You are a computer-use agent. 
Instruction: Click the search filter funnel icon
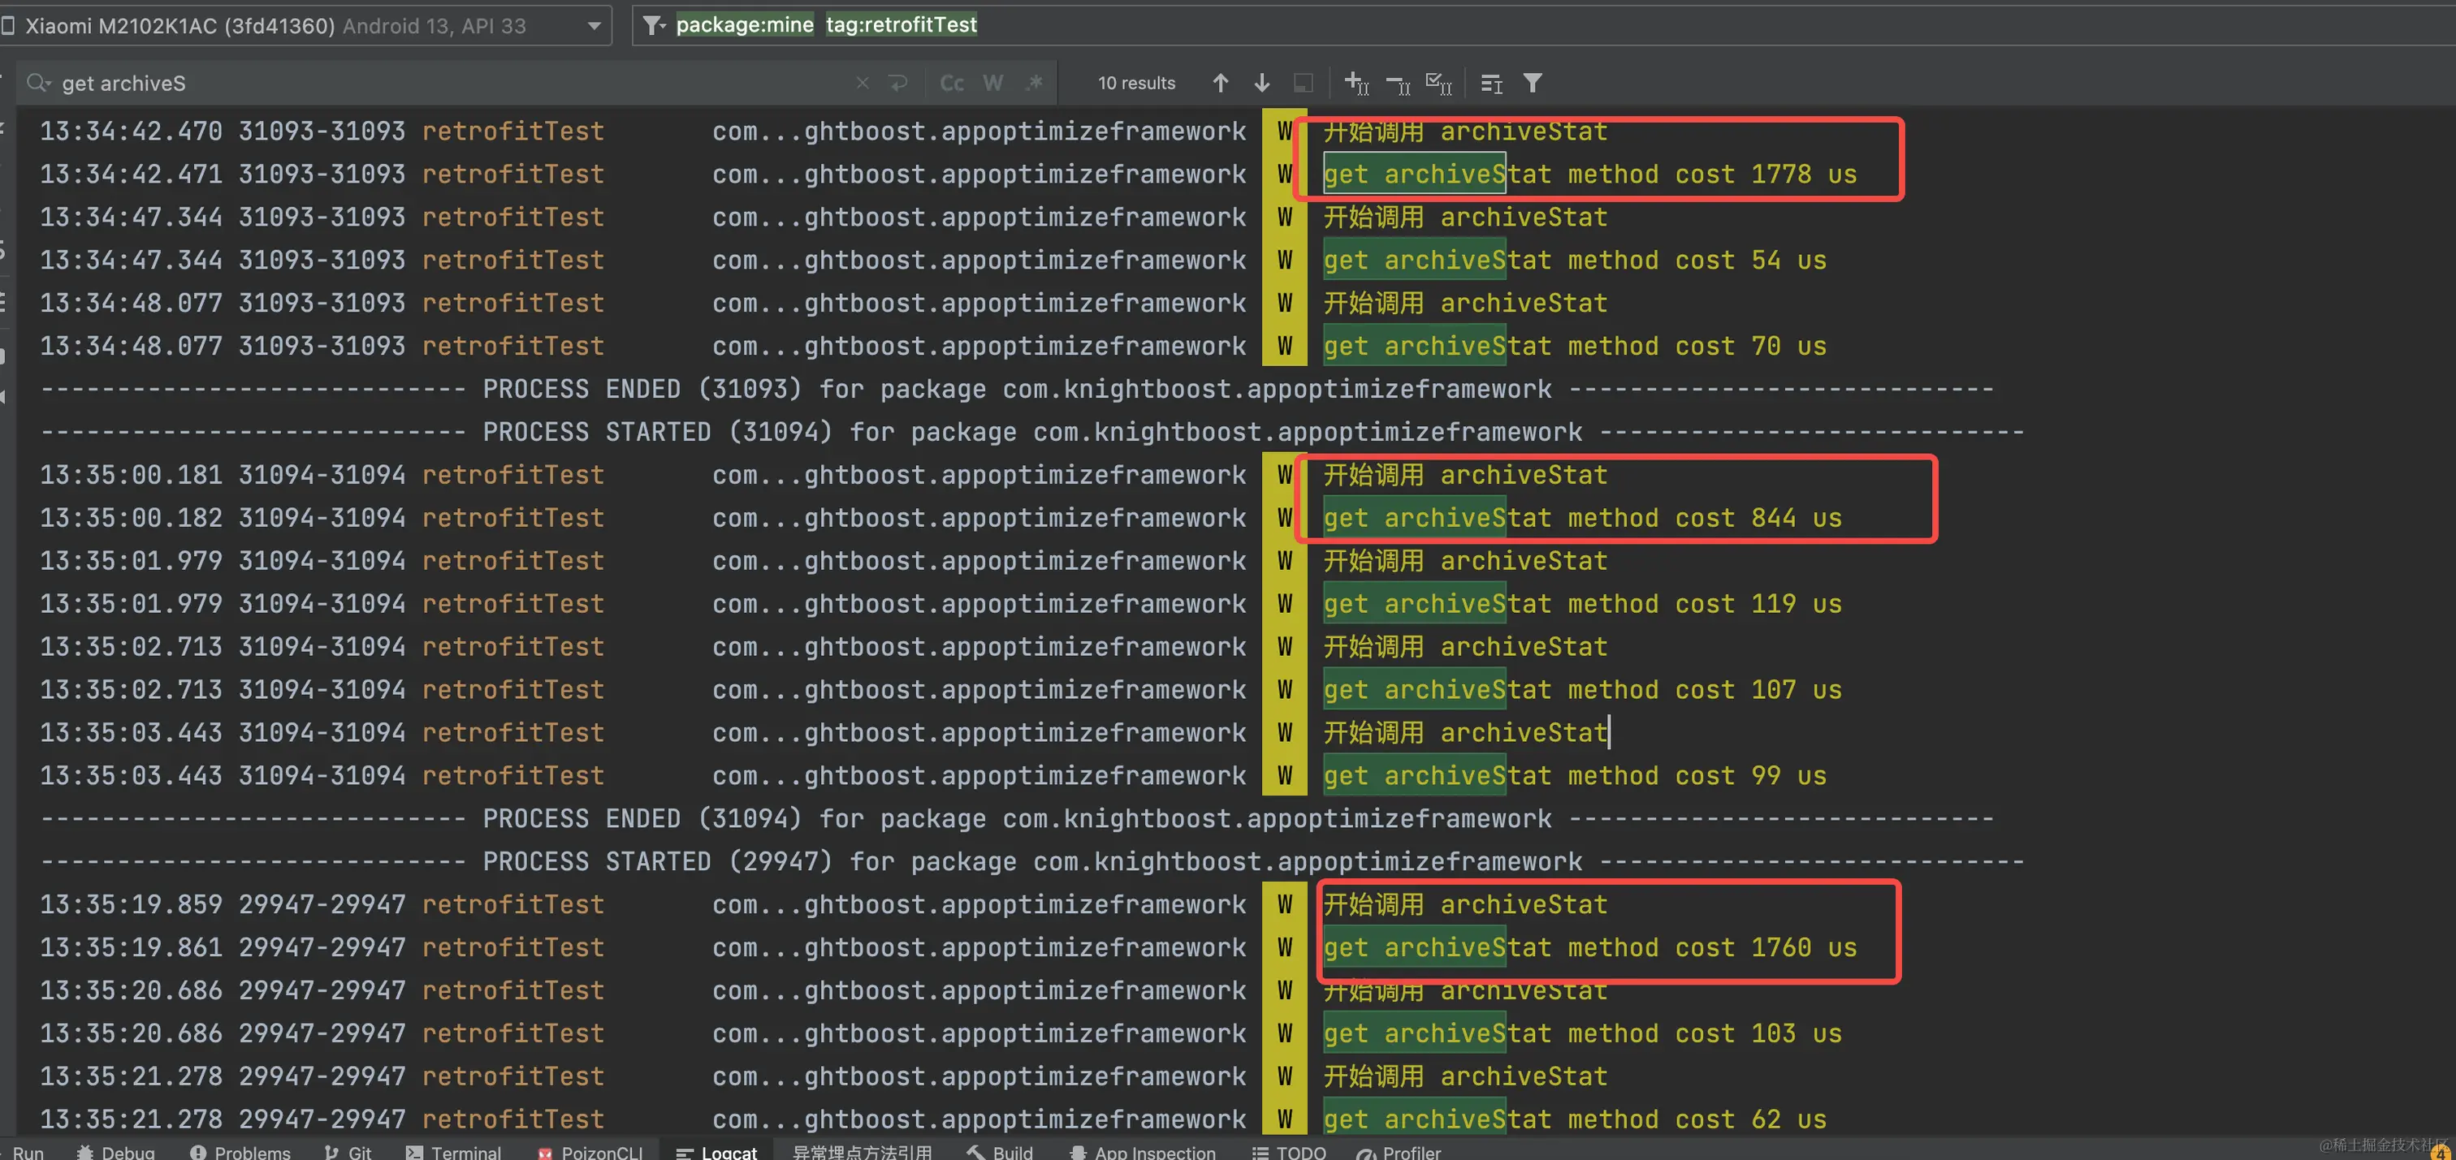[1532, 83]
